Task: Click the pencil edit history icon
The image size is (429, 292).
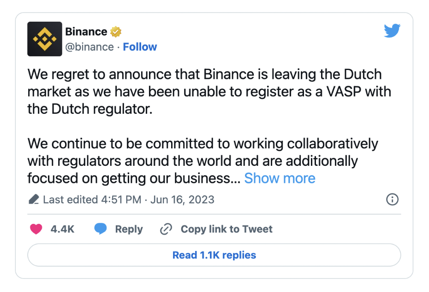Action: tap(34, 199)
